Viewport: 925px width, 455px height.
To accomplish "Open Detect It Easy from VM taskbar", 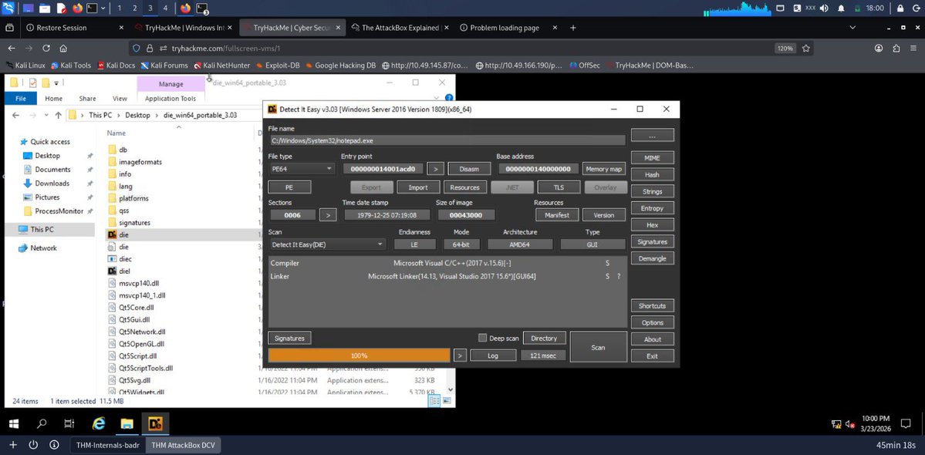I will point(155,423).
